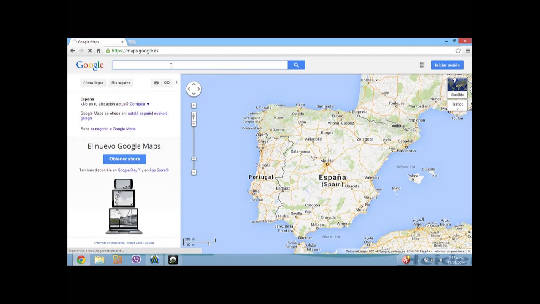Click the volume icon in system tray

(x=432, y=260)
